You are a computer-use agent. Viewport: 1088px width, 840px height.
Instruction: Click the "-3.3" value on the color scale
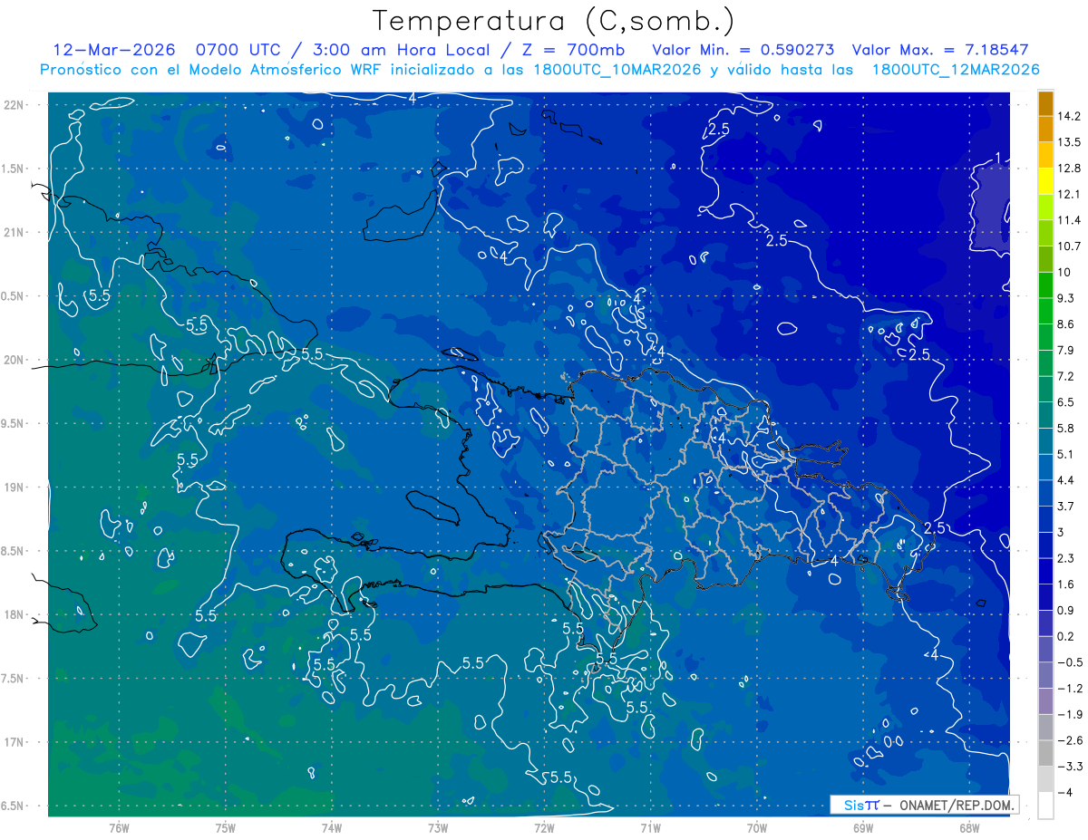click(1070, 767)
